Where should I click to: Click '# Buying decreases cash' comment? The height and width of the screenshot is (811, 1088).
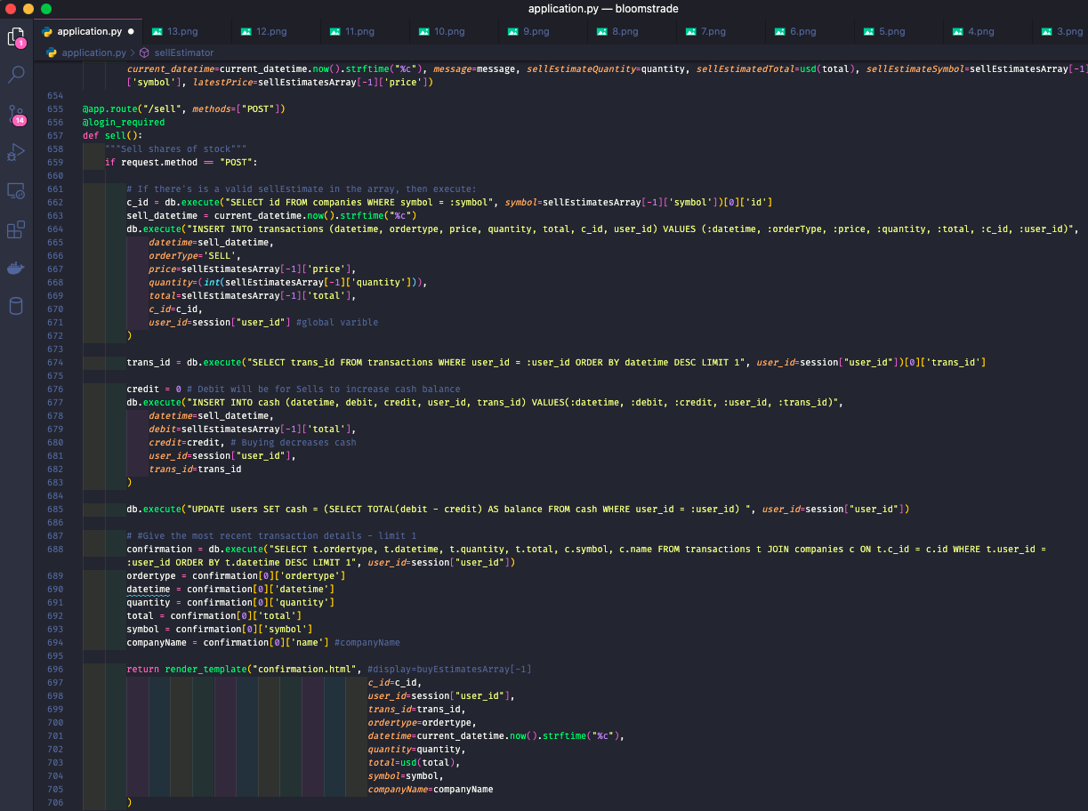tap(293, 442)
